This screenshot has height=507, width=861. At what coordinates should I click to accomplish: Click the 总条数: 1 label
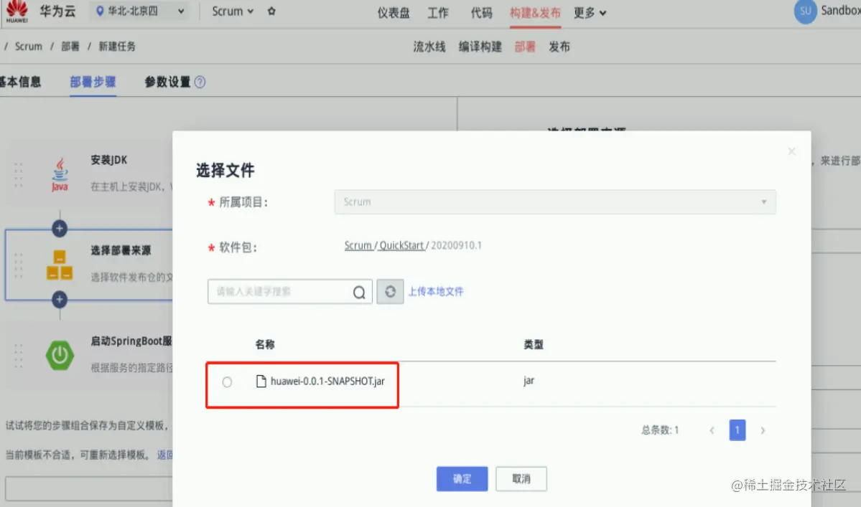pyautogui.click(x=660, y=430)
